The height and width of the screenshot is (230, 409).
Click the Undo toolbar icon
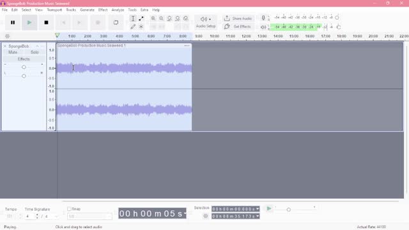click(178, 27)
